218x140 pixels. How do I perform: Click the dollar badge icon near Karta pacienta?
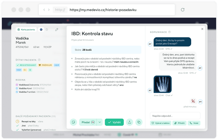click(41, 30)
